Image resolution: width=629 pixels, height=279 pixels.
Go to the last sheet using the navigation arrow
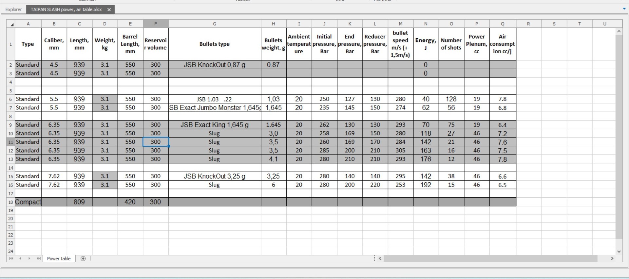[38, 258]
